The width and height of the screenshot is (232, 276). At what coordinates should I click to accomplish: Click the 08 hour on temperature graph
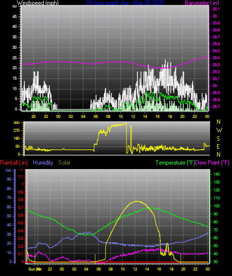point(111,269)
